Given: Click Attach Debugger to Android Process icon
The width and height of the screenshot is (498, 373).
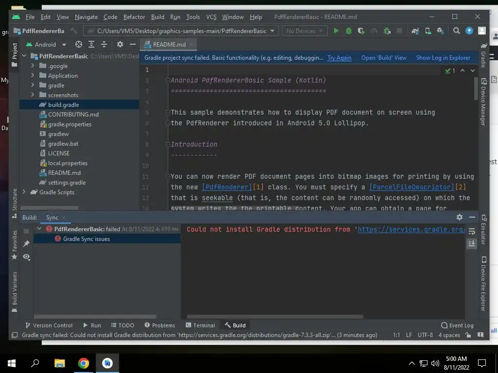Looking at the screenshot, I should [x=387, y=31].
